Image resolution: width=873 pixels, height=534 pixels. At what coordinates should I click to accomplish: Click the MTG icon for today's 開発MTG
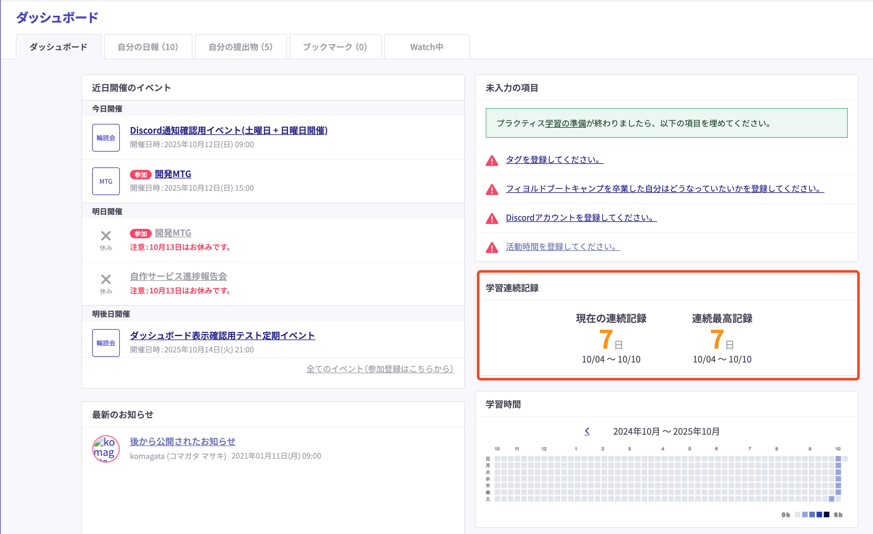coord(106,181)
